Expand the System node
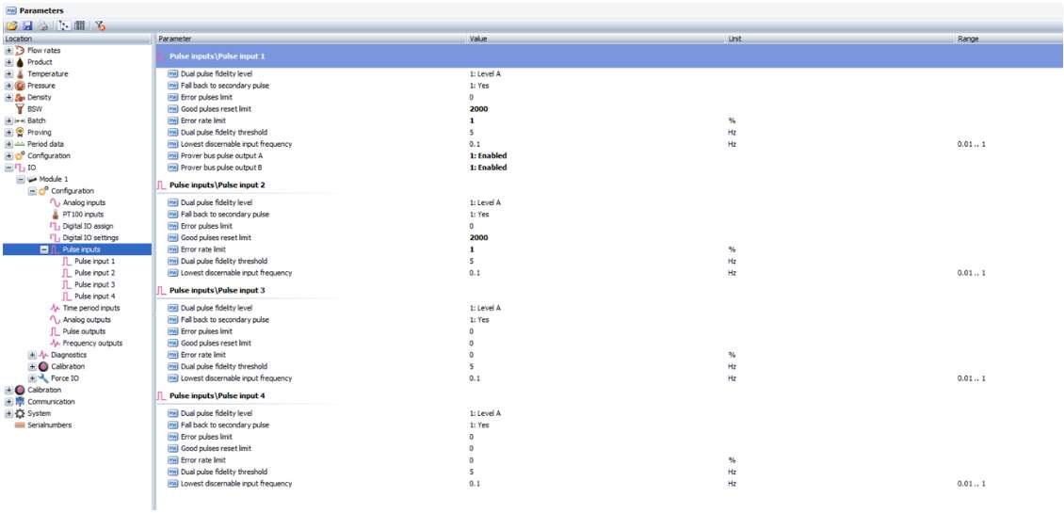 tap(8, 413)
